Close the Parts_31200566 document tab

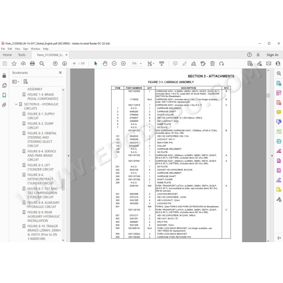[x=67, y=55]
